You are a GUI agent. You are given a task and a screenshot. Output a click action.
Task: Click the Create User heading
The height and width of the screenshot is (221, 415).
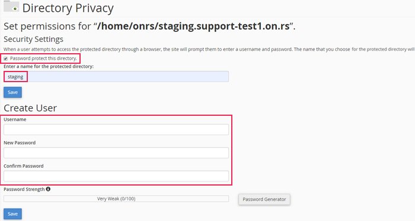[x=30, y=108]
